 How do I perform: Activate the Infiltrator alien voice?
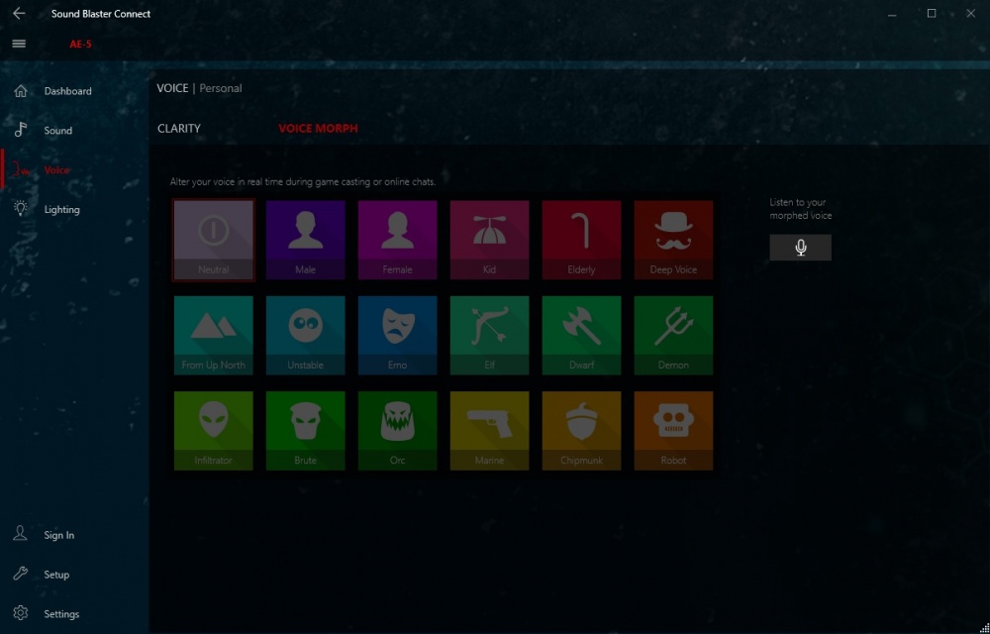coord(214,431)
